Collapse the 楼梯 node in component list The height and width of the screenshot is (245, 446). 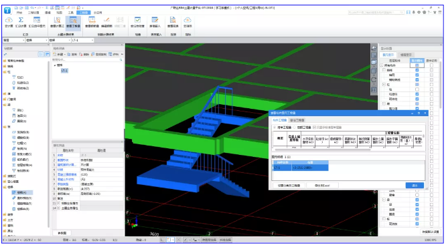(x=55, y=65)
